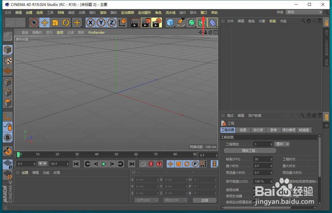This screenshot has width=332, height=213.
Task: Toggle X axis lock
Action: [90, 23]
